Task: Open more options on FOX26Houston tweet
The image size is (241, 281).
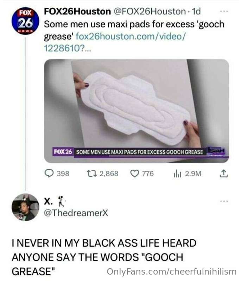Action: pyautogui.click(x=224, y=12)
